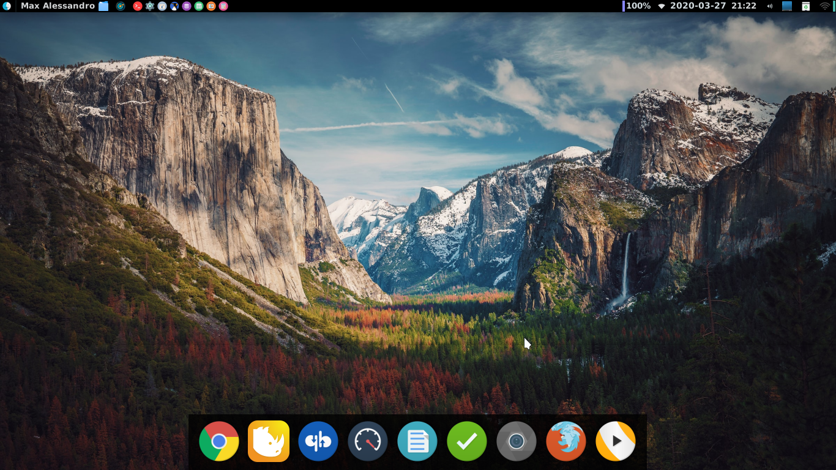Click the time 21:22 in panel
This screenshot has height=470, width=836.
[744, 6]
